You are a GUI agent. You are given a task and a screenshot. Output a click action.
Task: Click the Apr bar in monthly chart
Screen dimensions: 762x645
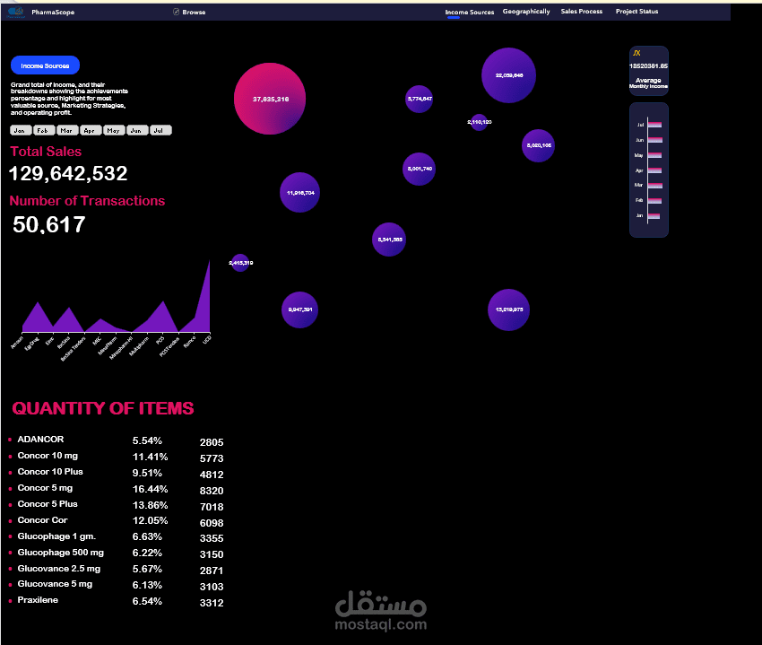[654, 170]
